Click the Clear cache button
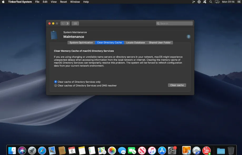 tap(177, 85)
